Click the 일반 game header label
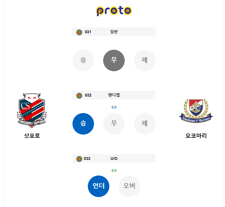The height and width of the screenshot is (207, 225). click(114, 32)
